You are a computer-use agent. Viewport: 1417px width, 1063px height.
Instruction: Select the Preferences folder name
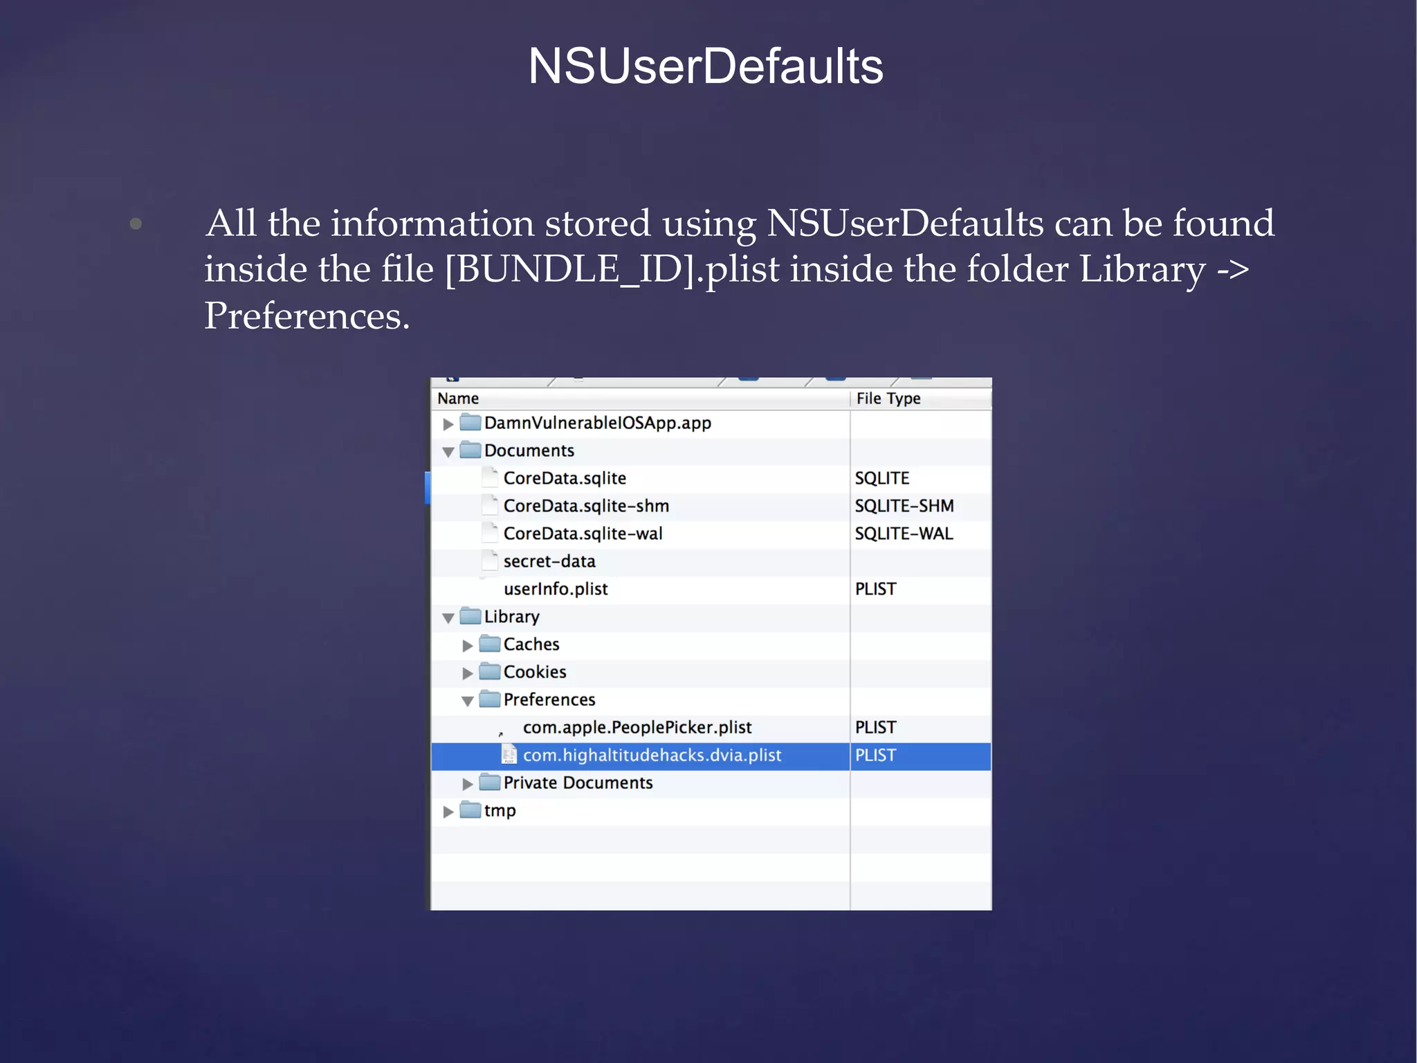[549, 700]
